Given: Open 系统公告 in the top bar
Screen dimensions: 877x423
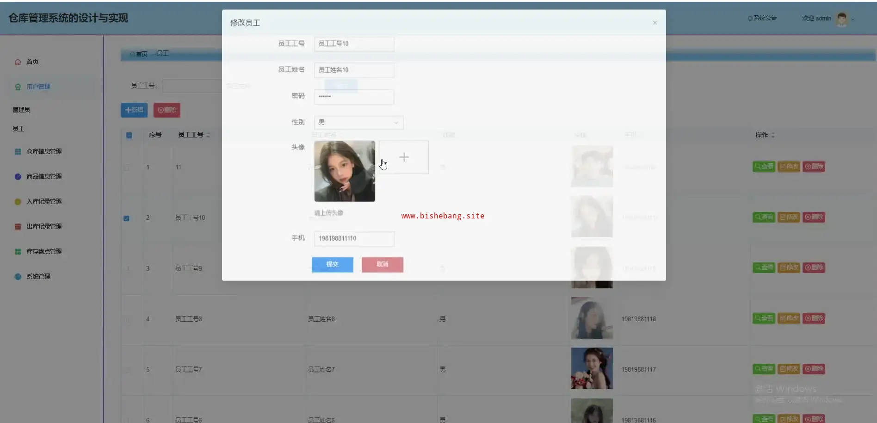Looking at the screenshot, I should (762, 18).
